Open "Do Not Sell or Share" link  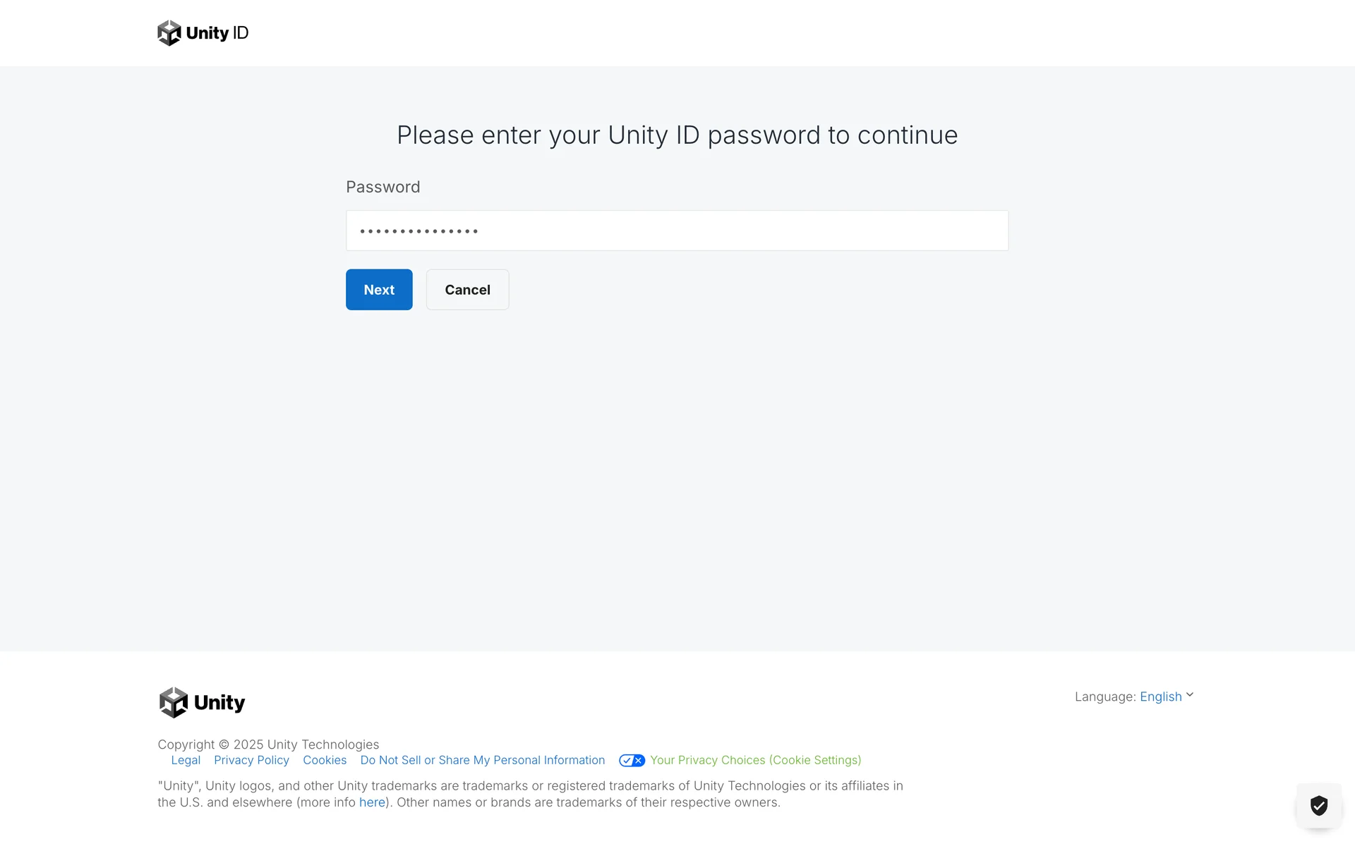tap(483, 760)
